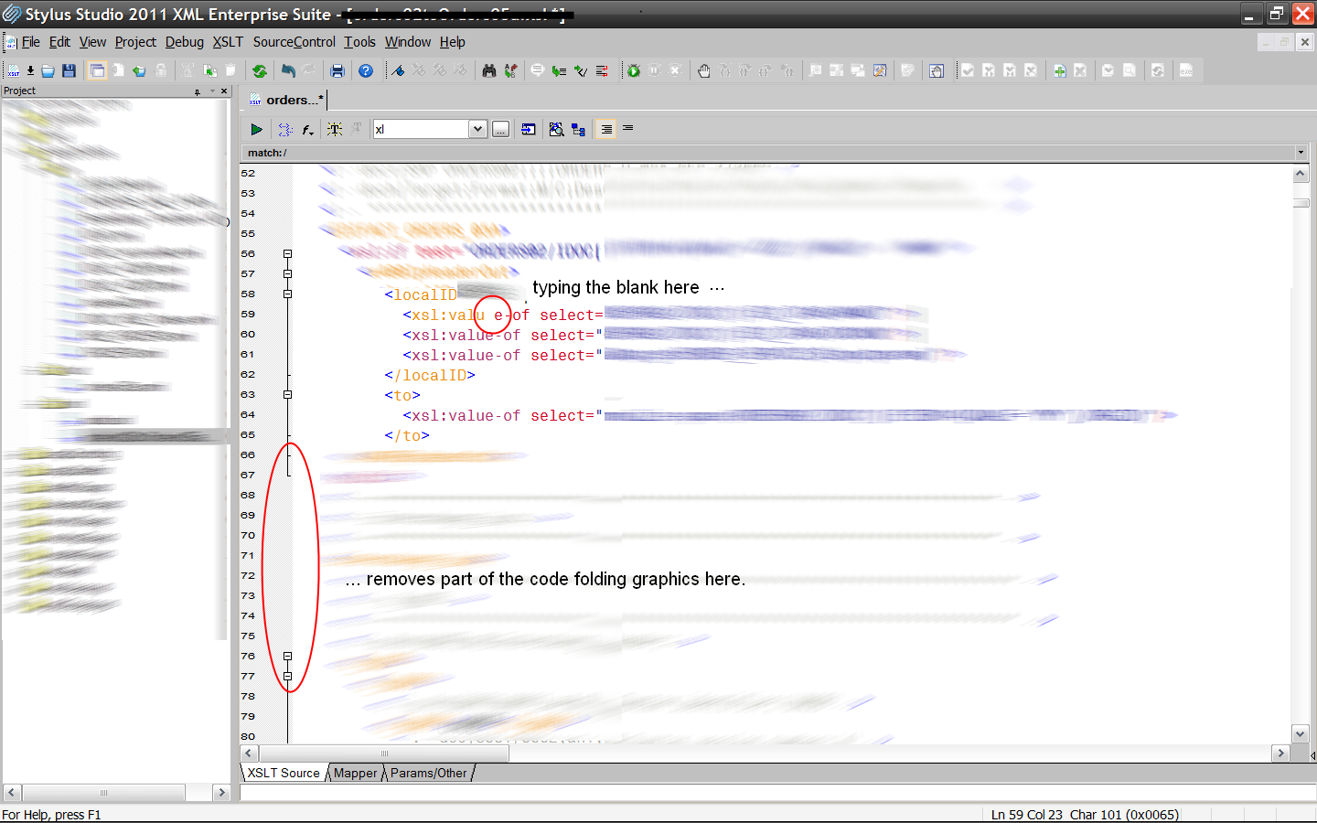Image resolution: width=1317 pixels, height=823 pixels.
Task: Click the green plus icon
Action: point(1059,70)
